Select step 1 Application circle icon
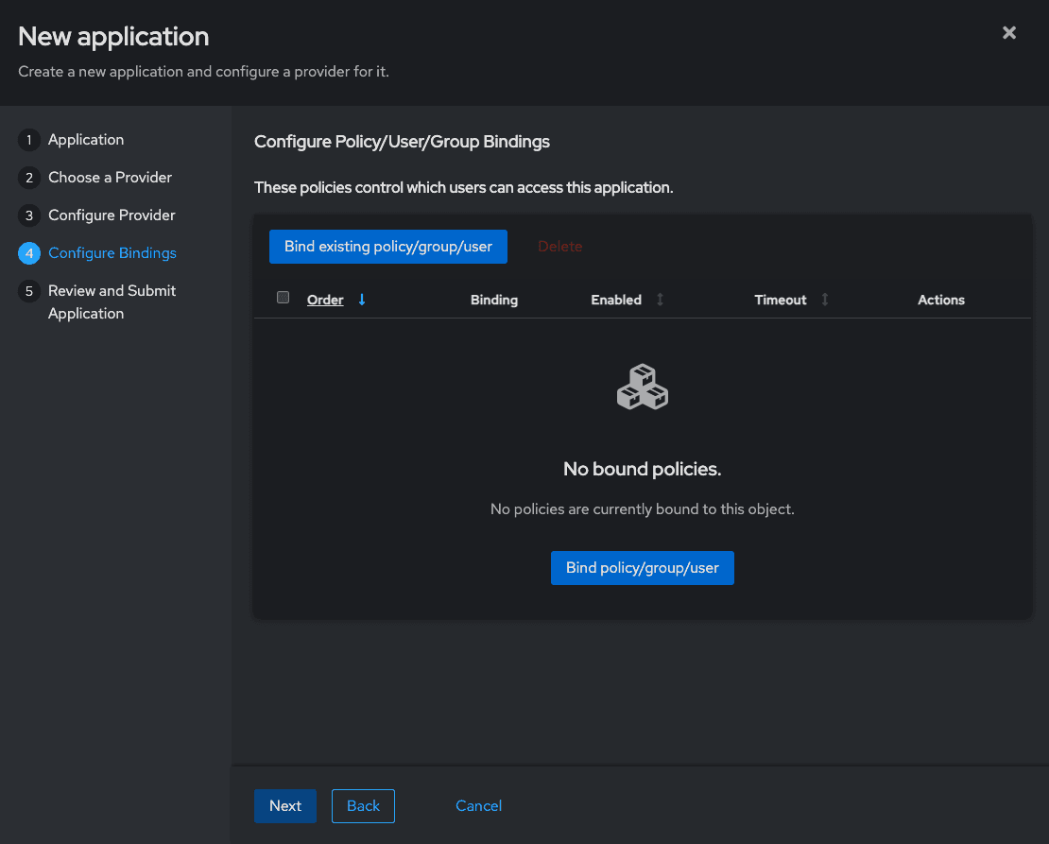This screenshot has height=844, width=1049. (x=28, y=139)
